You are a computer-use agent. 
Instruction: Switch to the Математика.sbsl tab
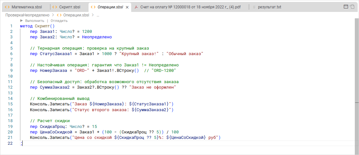26,7
